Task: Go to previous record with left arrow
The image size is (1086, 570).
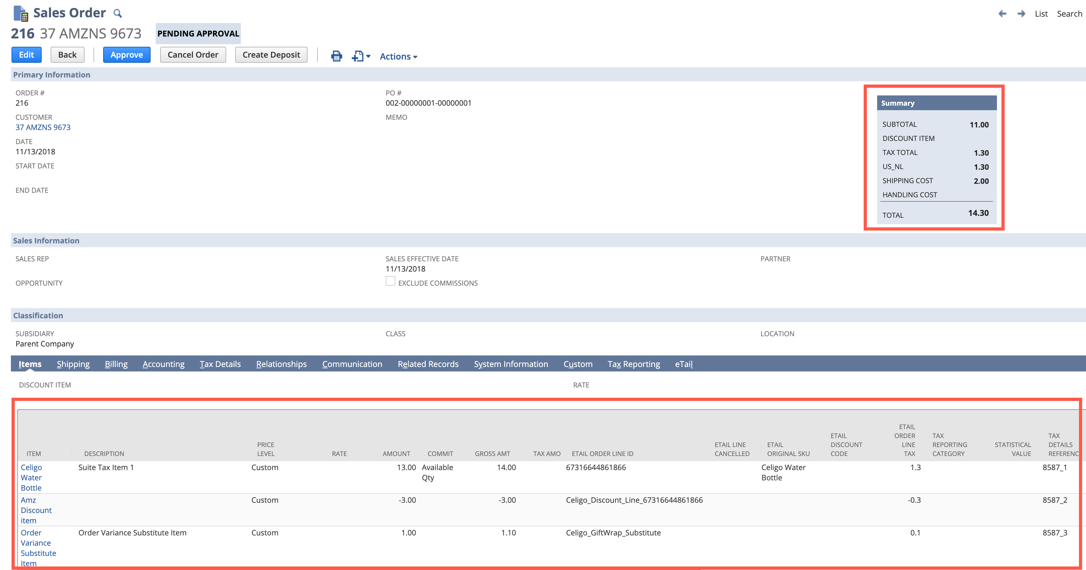Action: (1002, 13)
